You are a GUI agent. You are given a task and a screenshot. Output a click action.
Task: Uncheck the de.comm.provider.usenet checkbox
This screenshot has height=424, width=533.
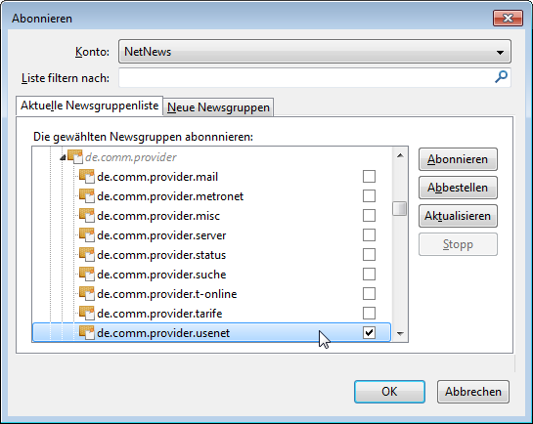369,333
